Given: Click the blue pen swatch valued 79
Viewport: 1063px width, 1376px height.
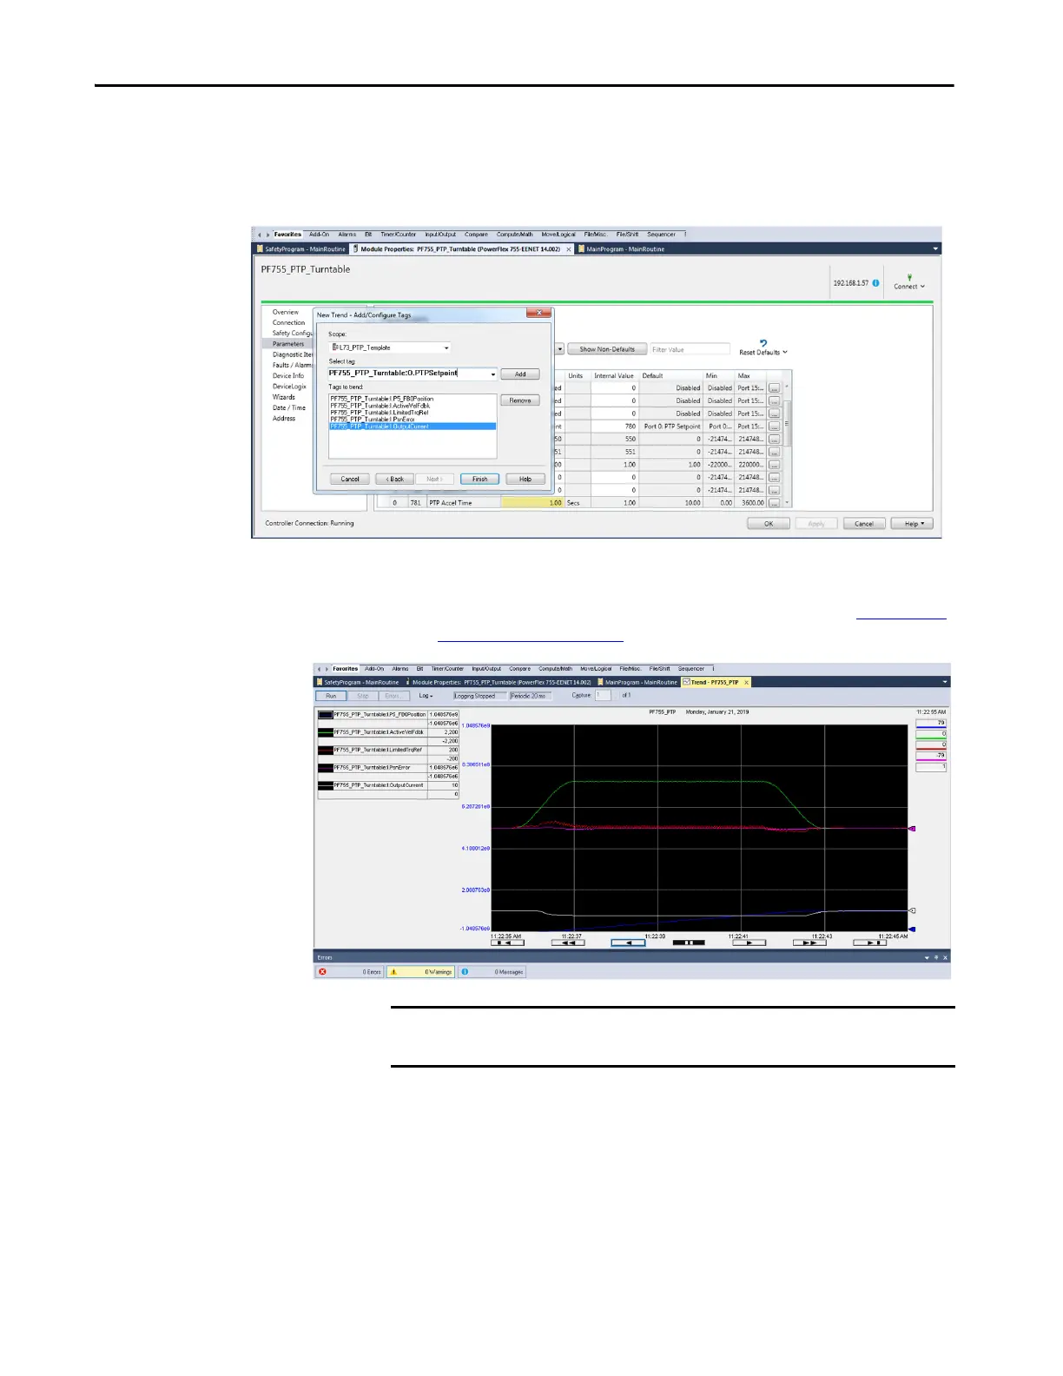Looking at the screenshot, I should [x=931, y=723].
